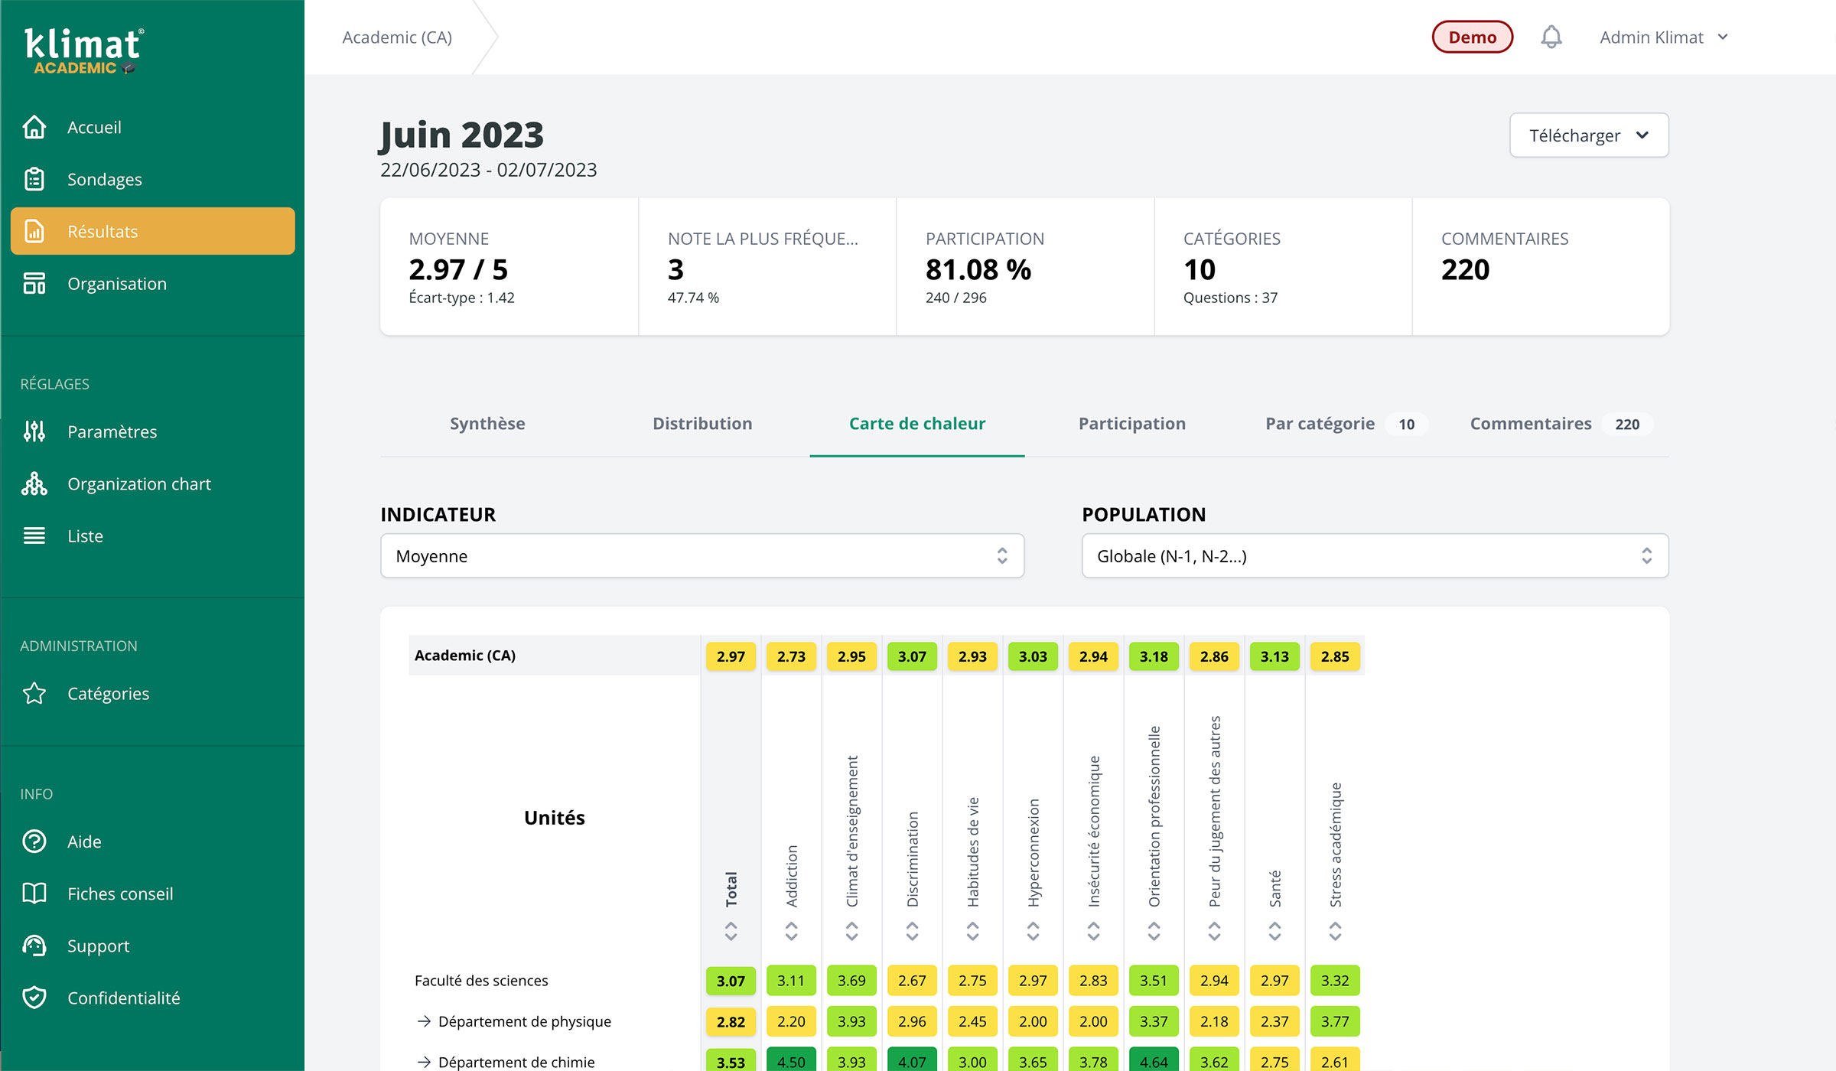
Task: Click Département de physique total 2.82 cell
Action: 731,1021
